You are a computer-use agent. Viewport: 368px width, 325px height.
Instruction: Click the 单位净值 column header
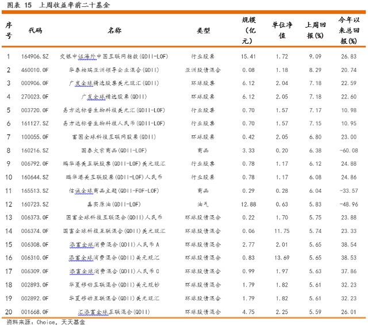(282, 30)
